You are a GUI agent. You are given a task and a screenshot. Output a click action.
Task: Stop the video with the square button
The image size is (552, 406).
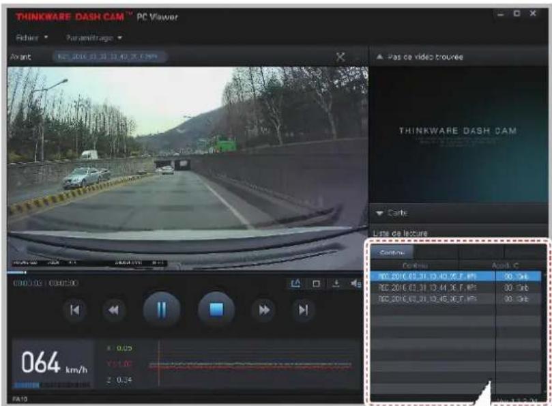[x=216, y=310]
